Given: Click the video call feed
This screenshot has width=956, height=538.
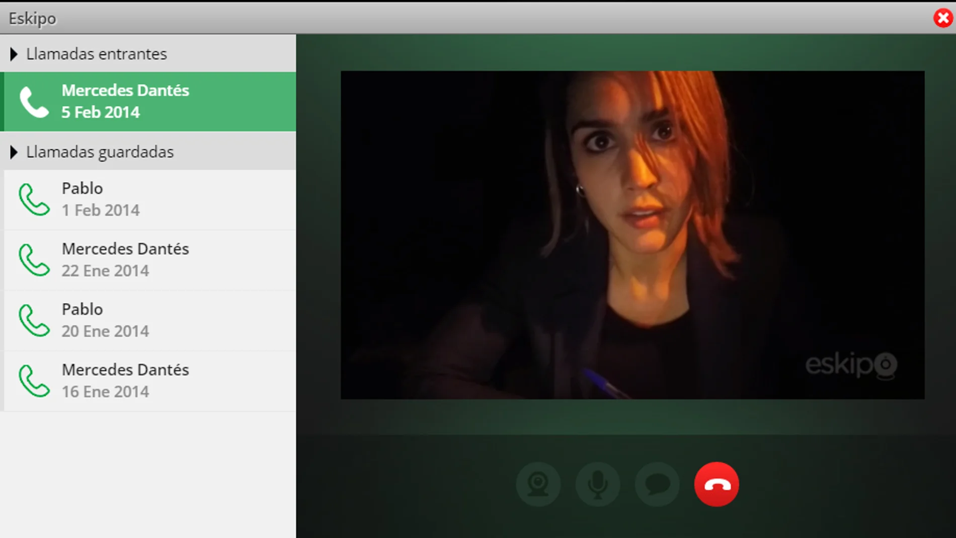Looking at the screenshot, I should click(632, 235).
